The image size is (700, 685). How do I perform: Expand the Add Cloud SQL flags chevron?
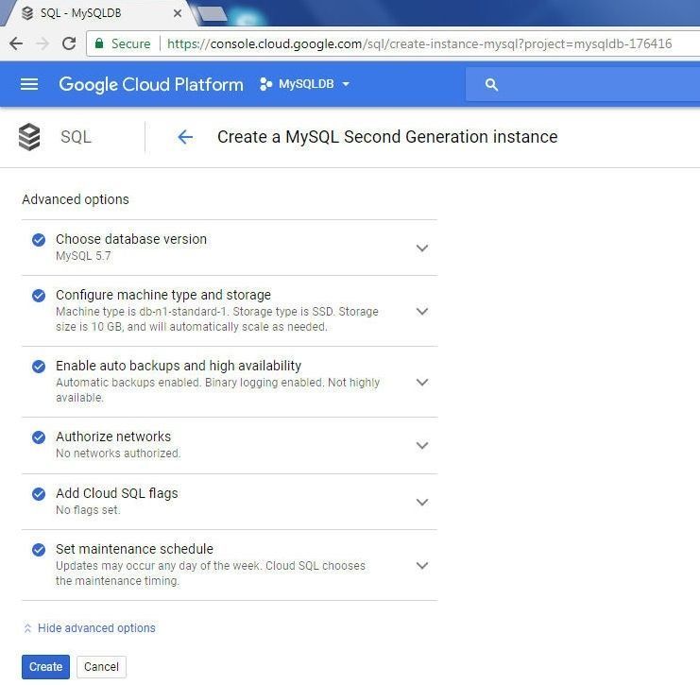pyautogui.click(x=422, y=502)
